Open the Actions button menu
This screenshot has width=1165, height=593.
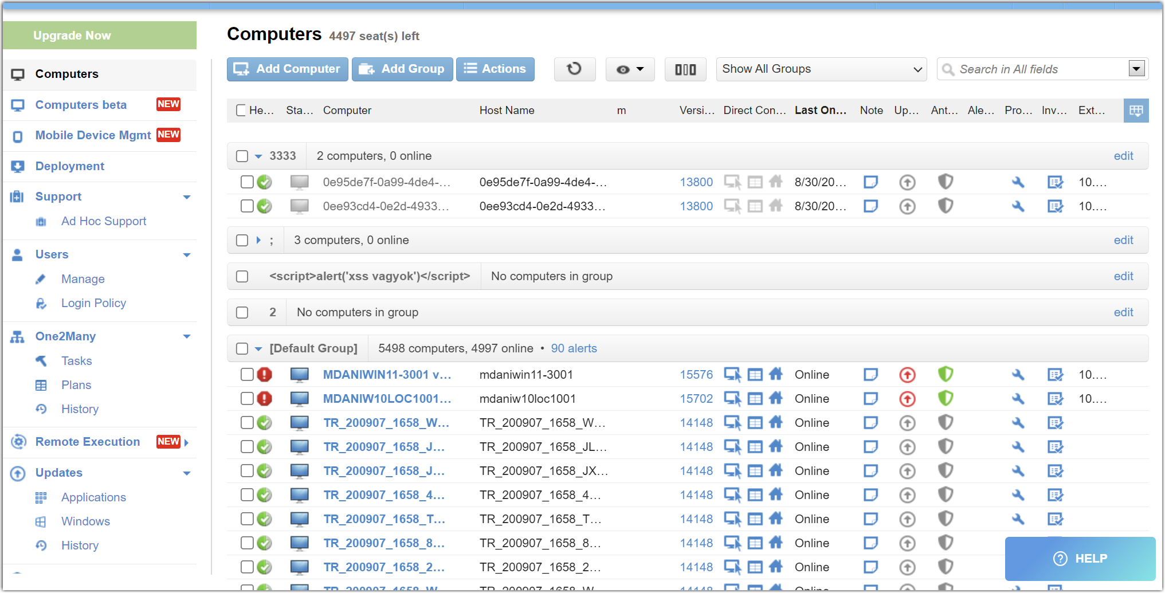pyautogui.click(x=495, y=69)
